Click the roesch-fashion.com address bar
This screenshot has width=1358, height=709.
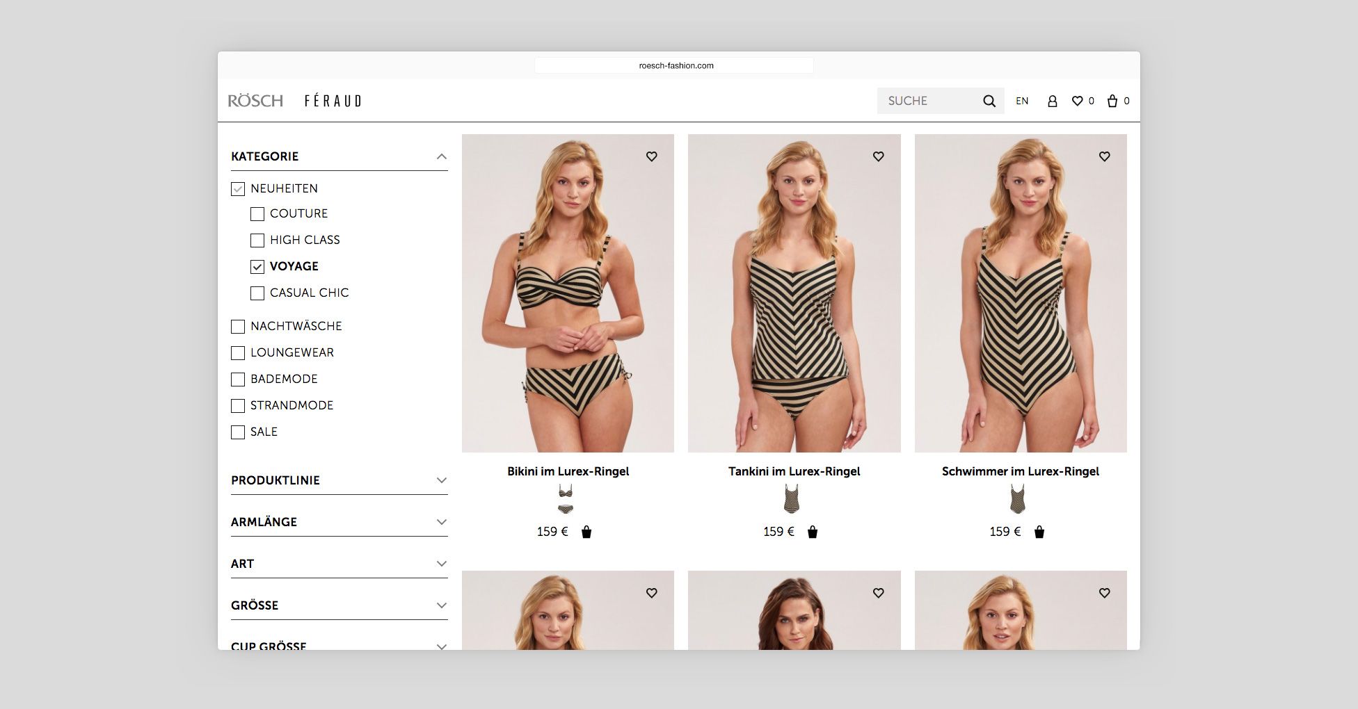point(674,65)
